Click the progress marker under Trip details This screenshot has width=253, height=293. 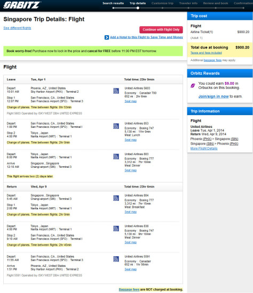pyautogui.click(x=138, y=8)
